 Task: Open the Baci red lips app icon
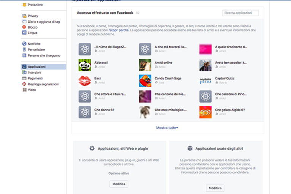85,81
